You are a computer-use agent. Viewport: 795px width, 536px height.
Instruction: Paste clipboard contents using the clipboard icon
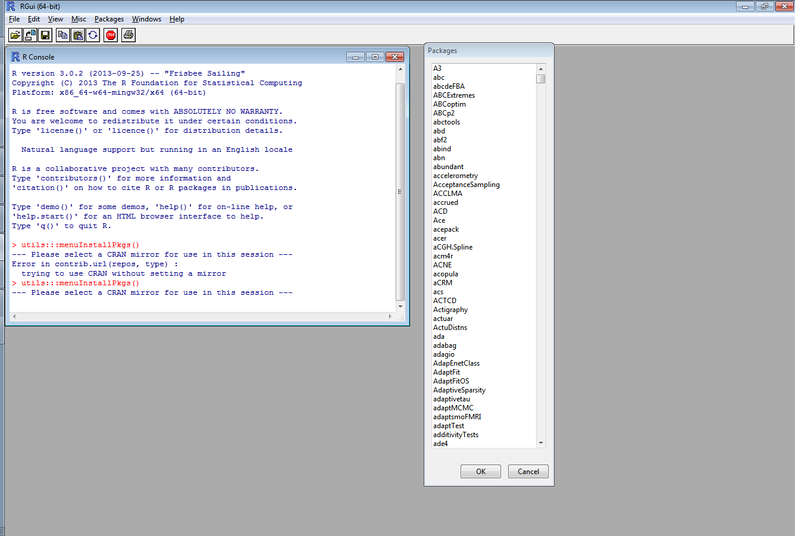tap(77, 35)
